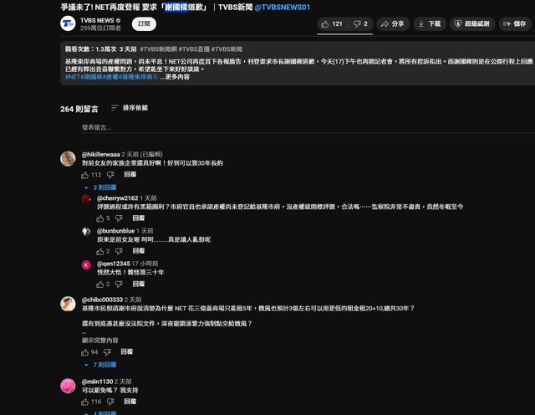Open Super Thanks (超級感謝) option
The width and height of the screenshot is (535, 415).
472,24
